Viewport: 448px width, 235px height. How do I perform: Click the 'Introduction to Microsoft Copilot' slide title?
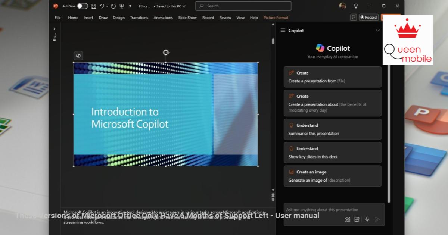tap(130, 118)
